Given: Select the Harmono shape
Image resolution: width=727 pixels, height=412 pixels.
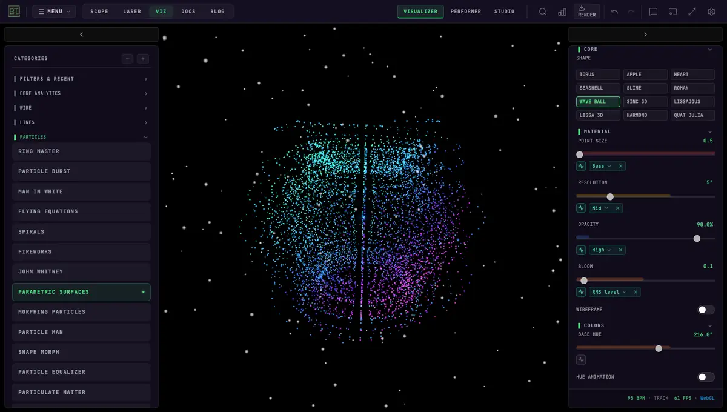Looking at the screenshot, I should tap(645, 115).
